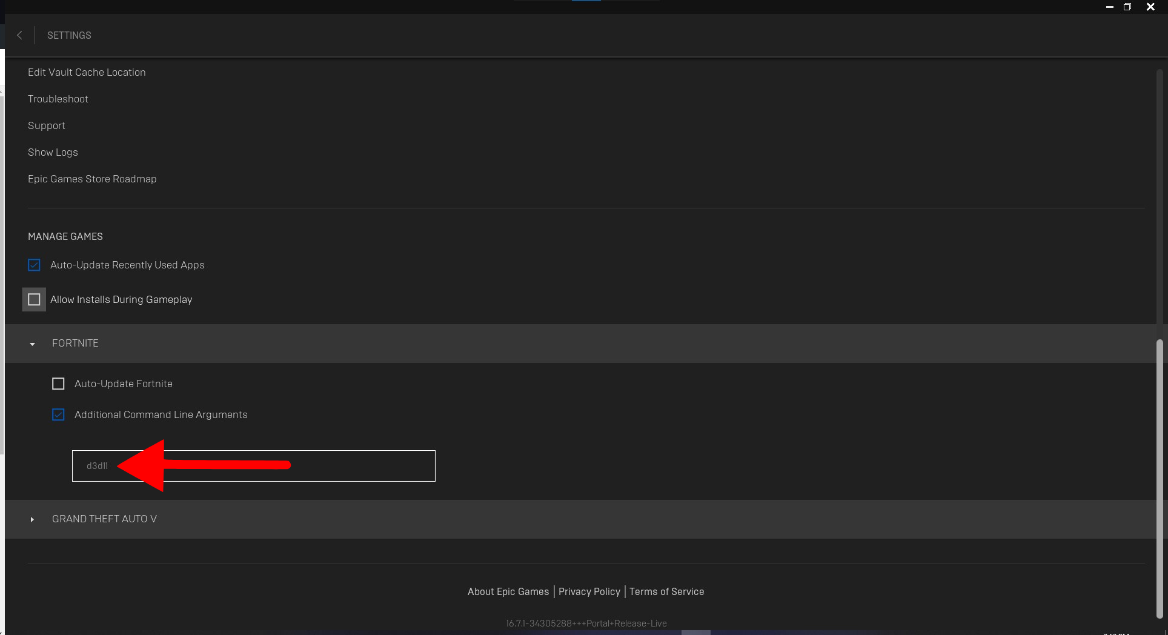Image resolution: width=1168 pixels, height=635 pixels.
Task: Click the launcher version number text
Action: point(586,623)
